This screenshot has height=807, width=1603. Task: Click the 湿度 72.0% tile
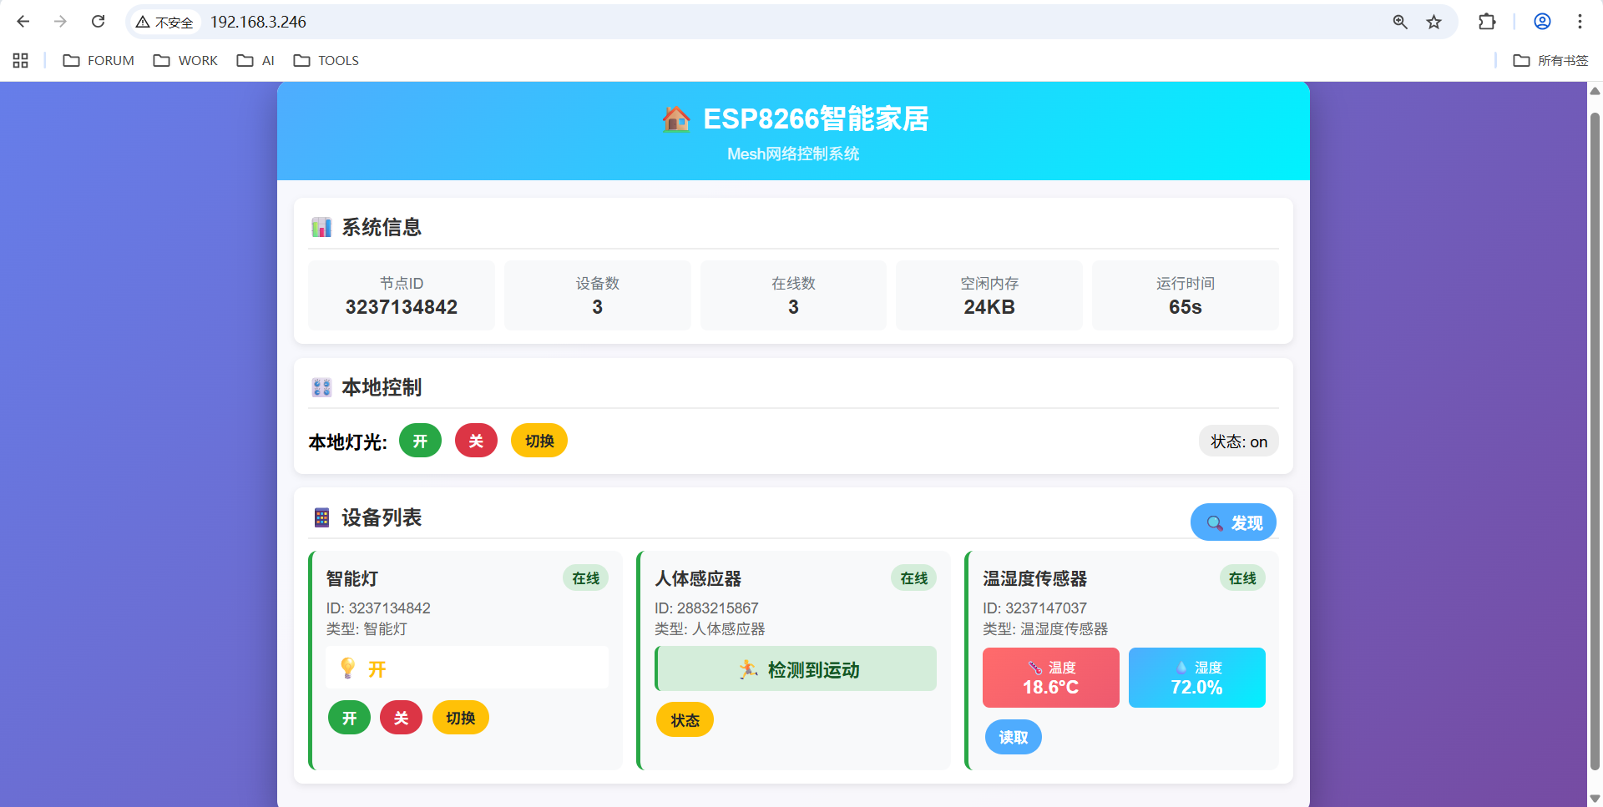pyautogui.click(x=1197, y=678)
